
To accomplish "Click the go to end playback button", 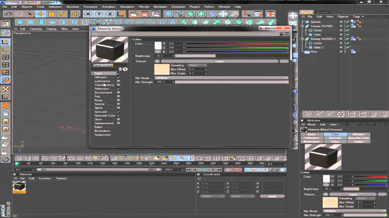I will click(x=219, y=170).
